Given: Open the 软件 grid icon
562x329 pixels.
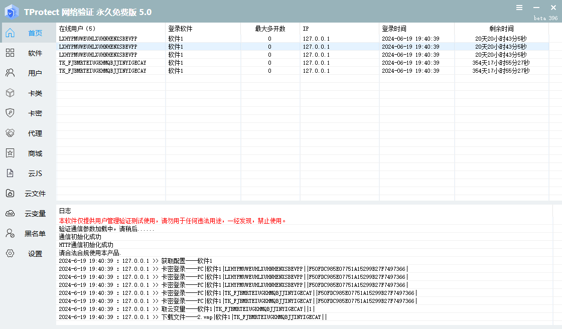Looking at the screenshot, I should click(10, 53).
